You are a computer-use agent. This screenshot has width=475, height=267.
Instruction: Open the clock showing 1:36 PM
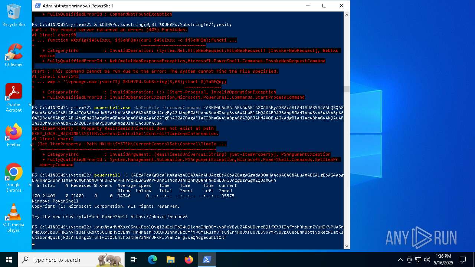(443, 260)
